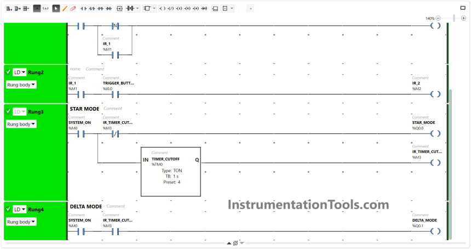Open the XOR contact dropdown arrow
Image resolution: width=471 pixels, height=249 pixels.
137,8
